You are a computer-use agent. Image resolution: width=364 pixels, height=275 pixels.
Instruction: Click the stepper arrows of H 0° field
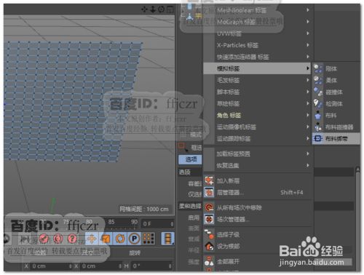pos(171,266)
